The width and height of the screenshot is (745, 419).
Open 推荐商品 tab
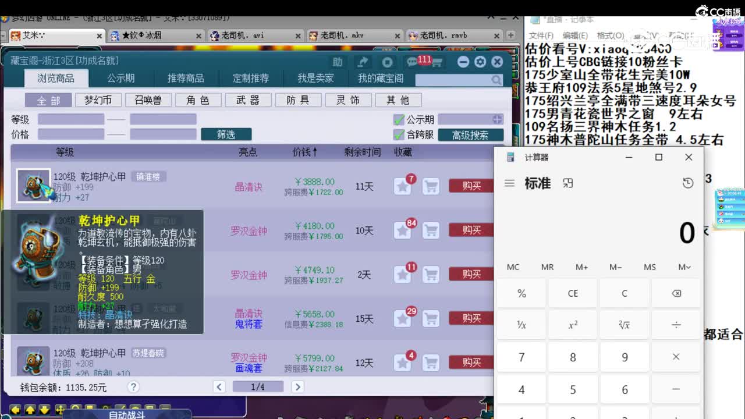tap(186, 78)
